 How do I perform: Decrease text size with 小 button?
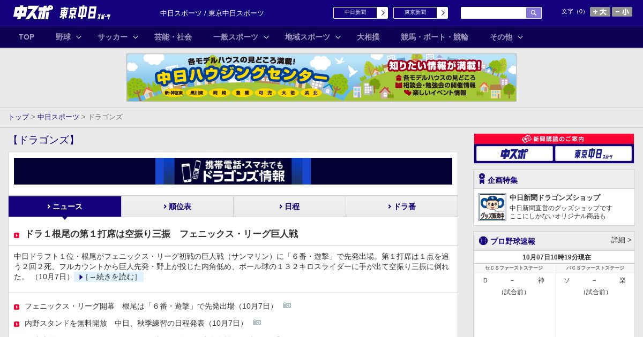[622, 12]
